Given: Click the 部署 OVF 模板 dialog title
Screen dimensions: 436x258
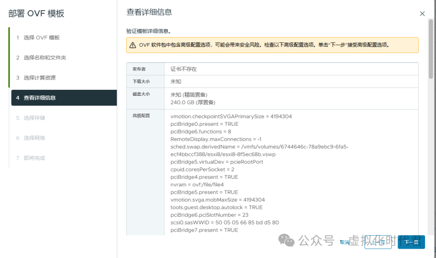Looking at the screenshot, I should [x=36, y=13].
